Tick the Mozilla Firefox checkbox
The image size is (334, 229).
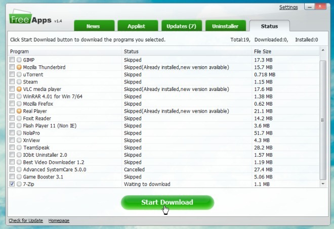point(12,104)
